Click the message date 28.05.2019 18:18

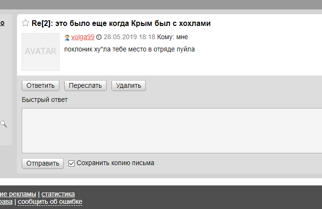tap(129, 37)
